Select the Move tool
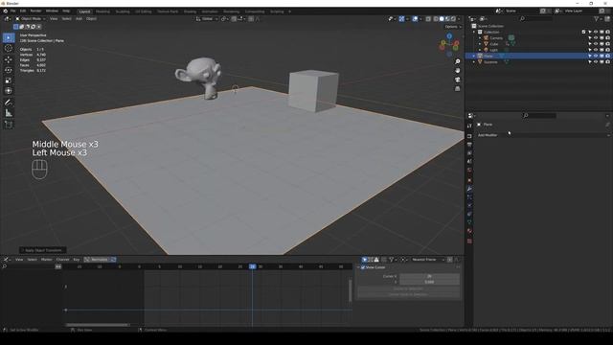The width and height of the screenshot is (613, 345). [x=9, y=59]
